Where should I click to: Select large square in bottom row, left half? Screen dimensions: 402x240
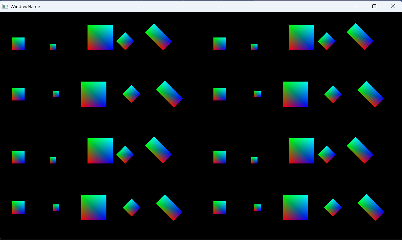(x=94, y=208)
